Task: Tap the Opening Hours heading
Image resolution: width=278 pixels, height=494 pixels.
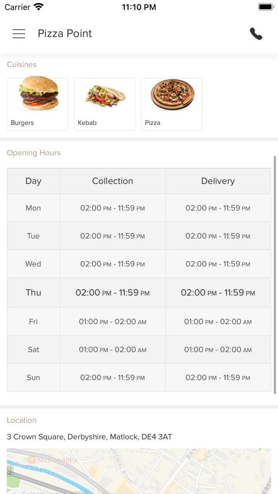Action: click(x=34, y=153)
